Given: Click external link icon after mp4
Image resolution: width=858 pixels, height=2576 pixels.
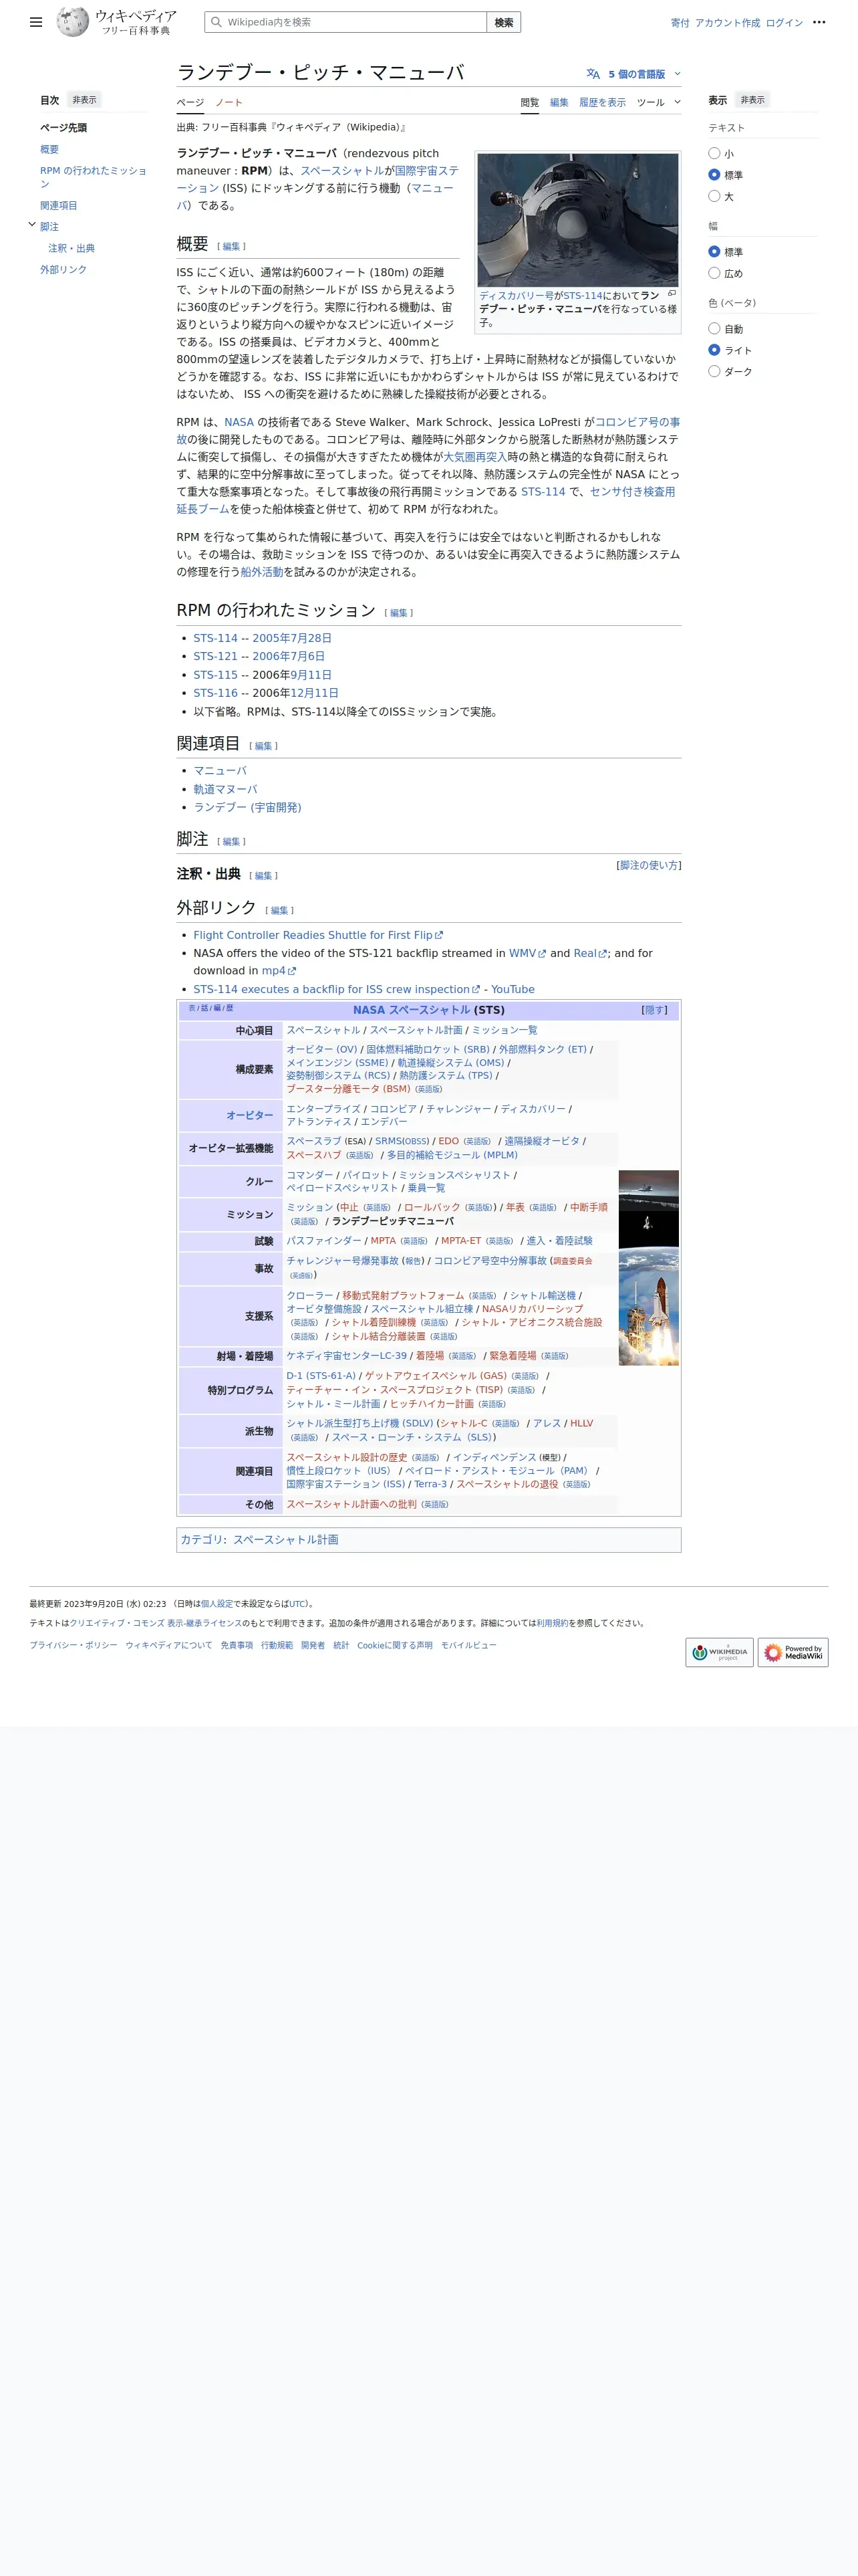Looking at the screenshot, I should (291, 971).
